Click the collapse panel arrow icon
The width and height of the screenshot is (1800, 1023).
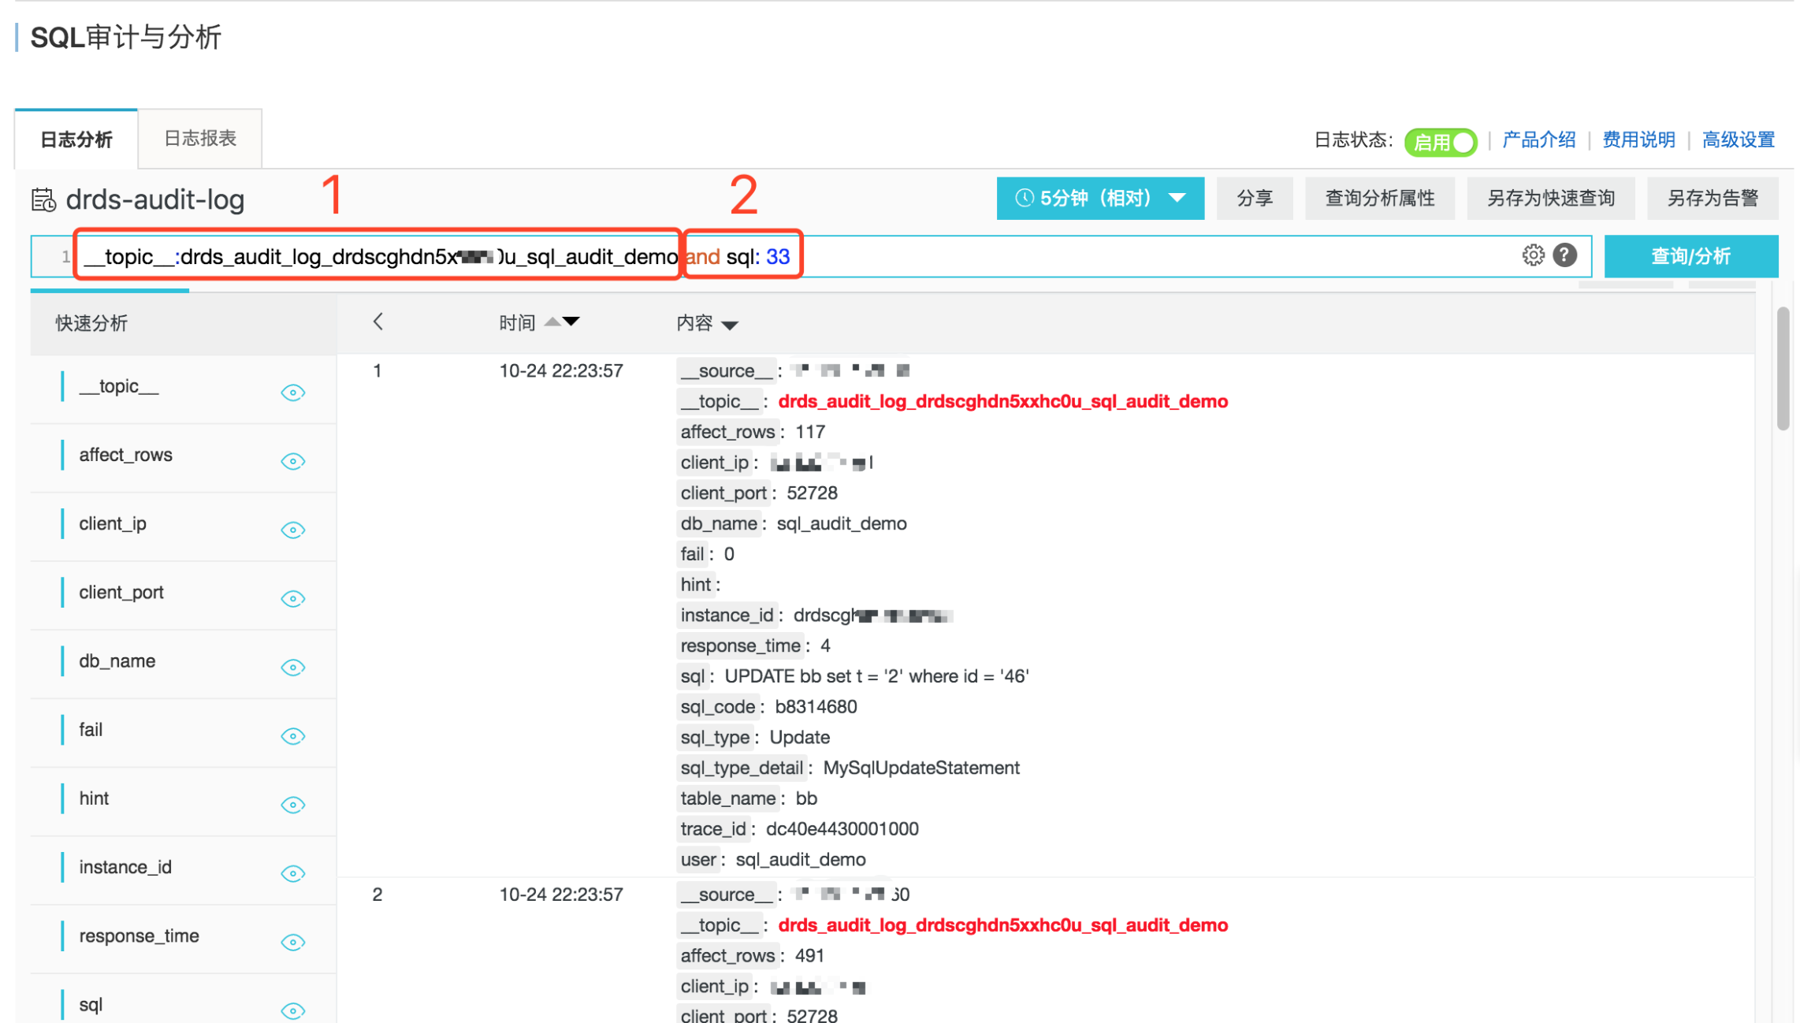pos(378,323)
